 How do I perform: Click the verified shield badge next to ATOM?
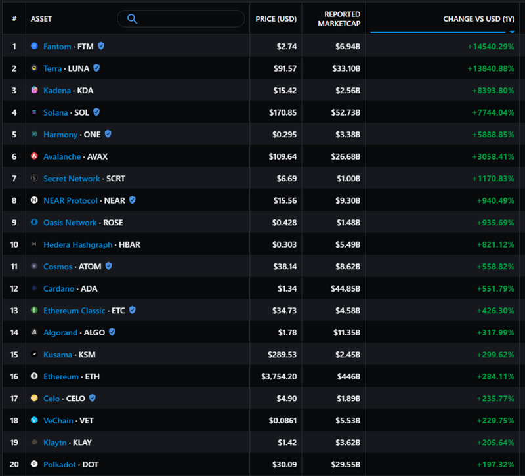point(108,266)
